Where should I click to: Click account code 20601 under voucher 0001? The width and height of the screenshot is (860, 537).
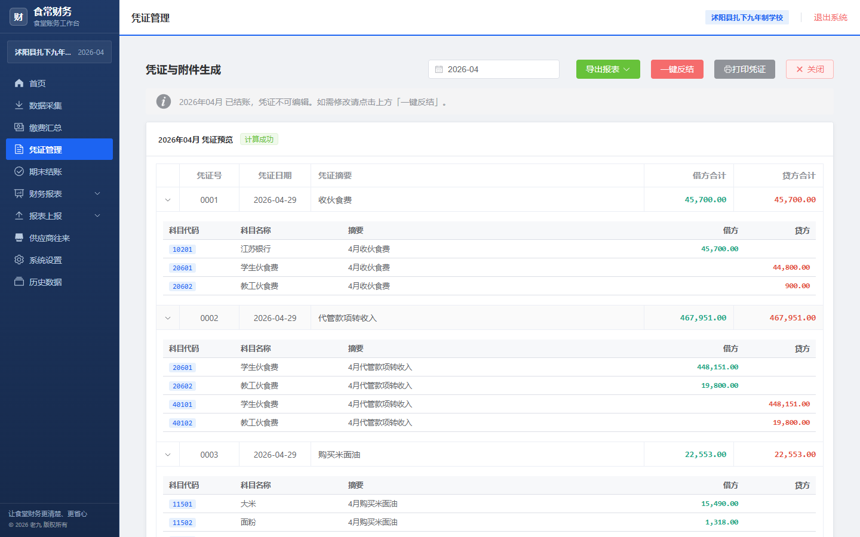[183, 268]
